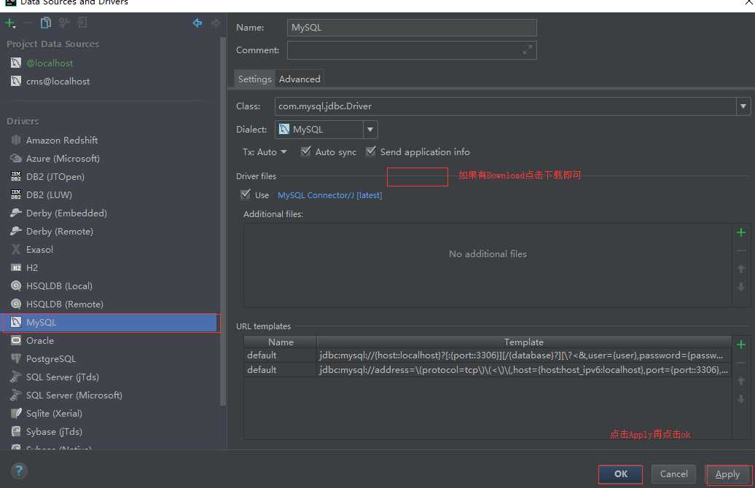Expand the Comment field using expand icon
755x488 pixels.
[528, 50]
